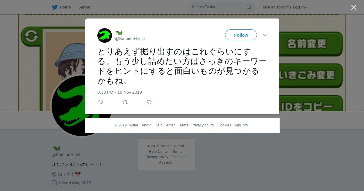Click the location pin icon near KFPの犬

54,174
